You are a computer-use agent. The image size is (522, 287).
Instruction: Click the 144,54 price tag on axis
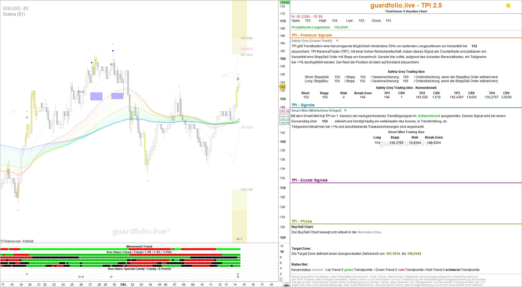click(284, 123)
